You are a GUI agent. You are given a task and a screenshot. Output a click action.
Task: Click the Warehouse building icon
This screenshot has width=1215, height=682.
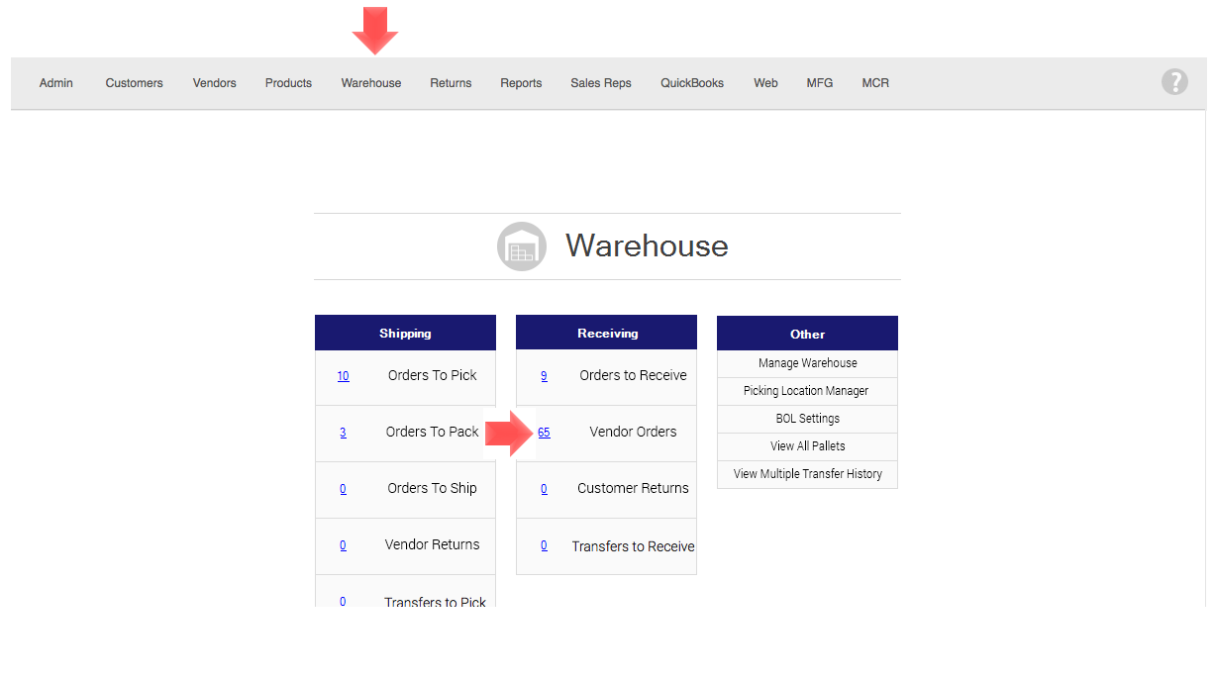tap(521, 246)
